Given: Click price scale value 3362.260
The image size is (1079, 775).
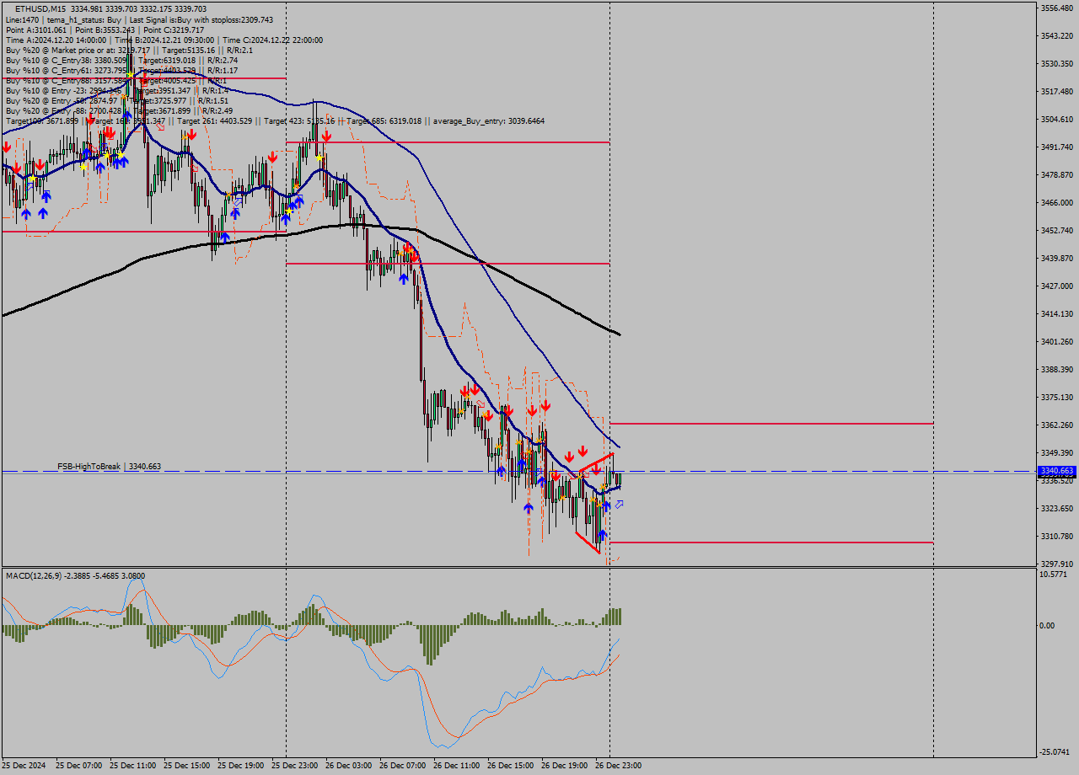Looking at the screenshot, I should coord(1056,425).
